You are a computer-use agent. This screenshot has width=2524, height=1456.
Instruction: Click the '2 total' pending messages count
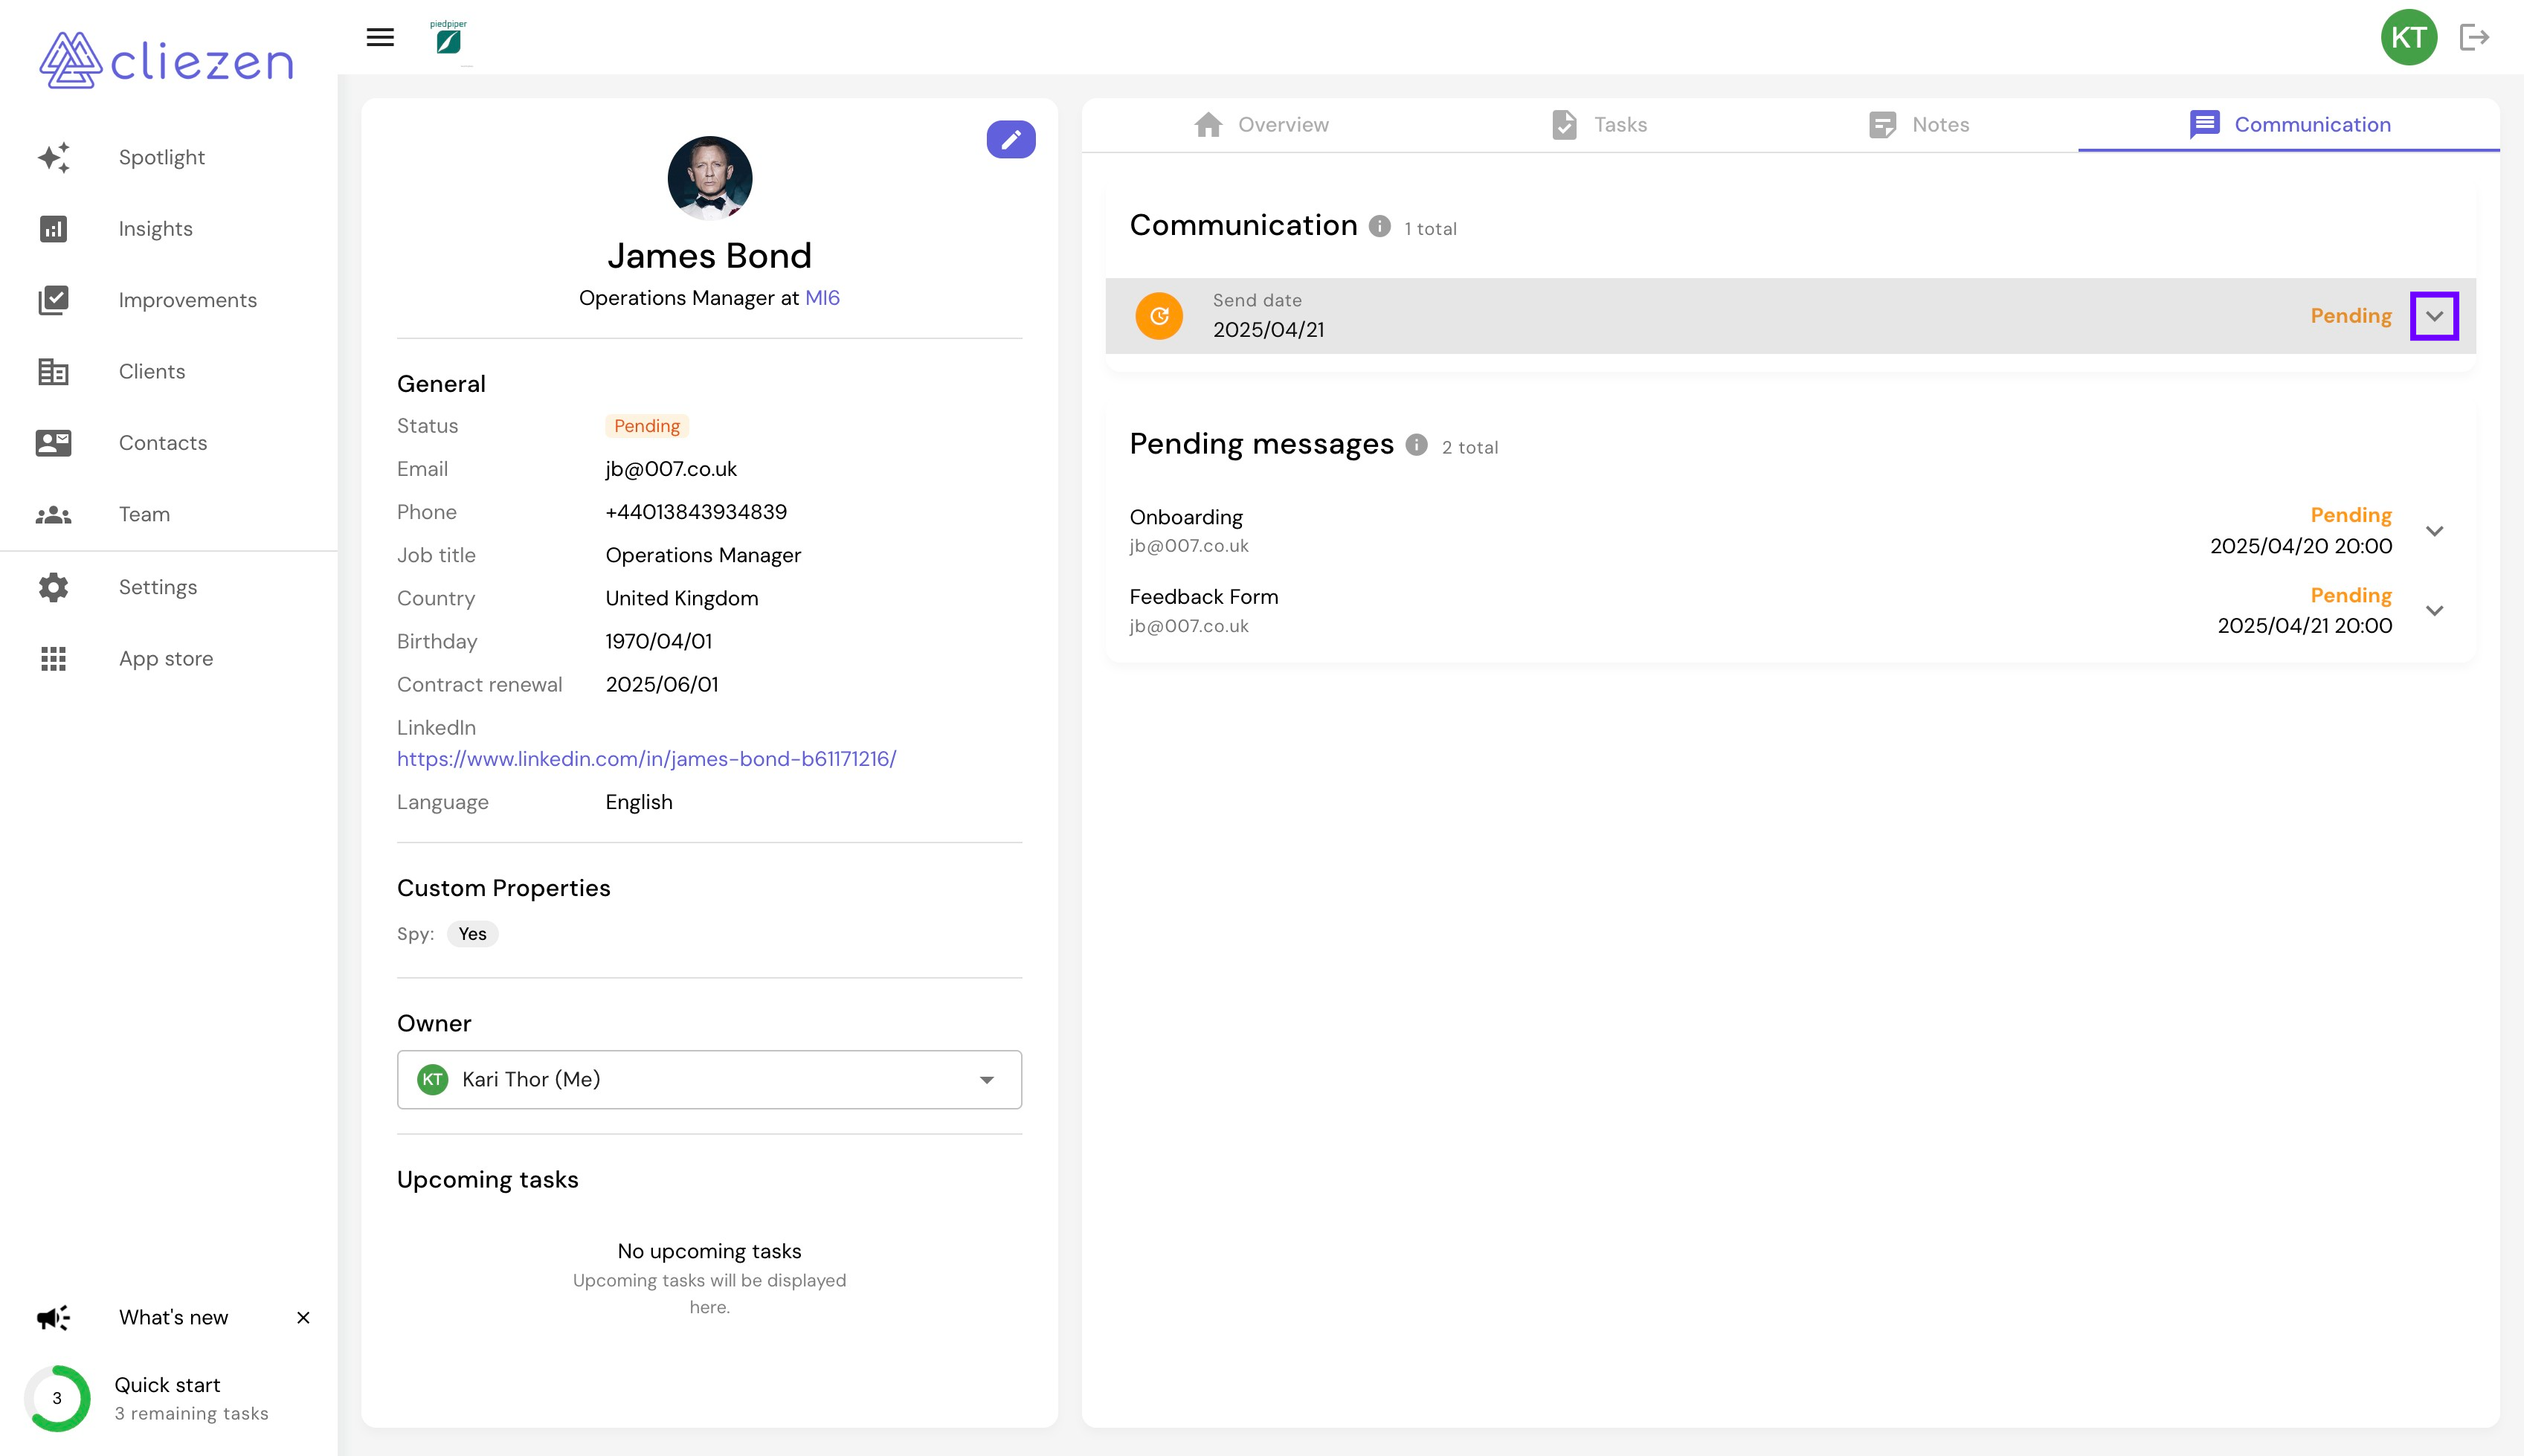pyautogui.click(x=1470, y=448)
